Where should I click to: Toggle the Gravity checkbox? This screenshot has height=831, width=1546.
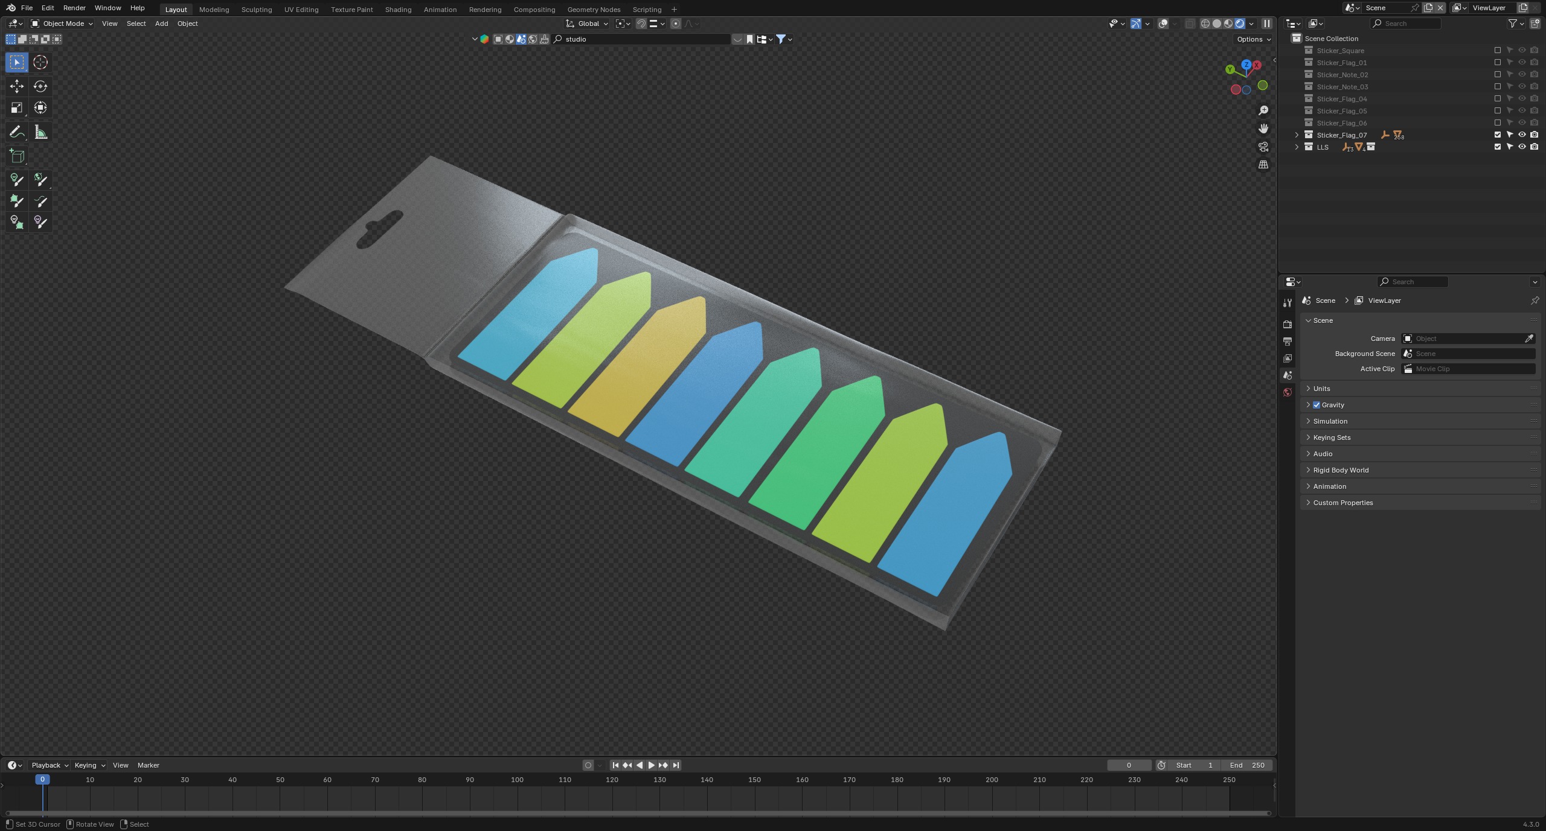point(1317,405)
